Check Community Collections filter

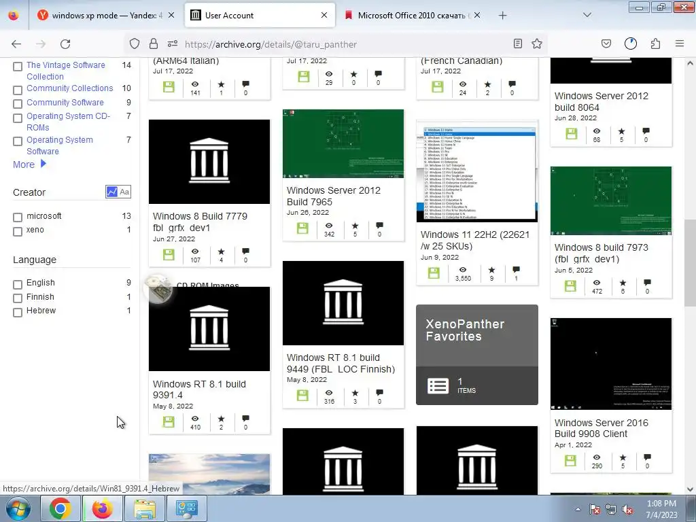pos(18,90)
